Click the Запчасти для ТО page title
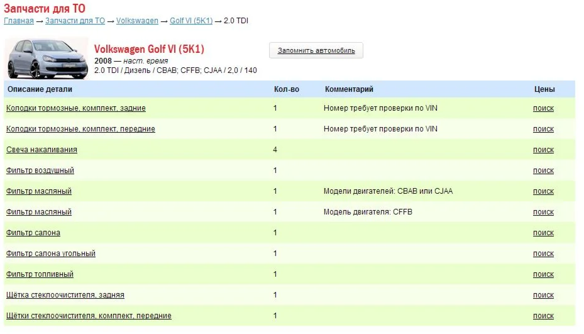The image size is (584, 334). [45, 8]
